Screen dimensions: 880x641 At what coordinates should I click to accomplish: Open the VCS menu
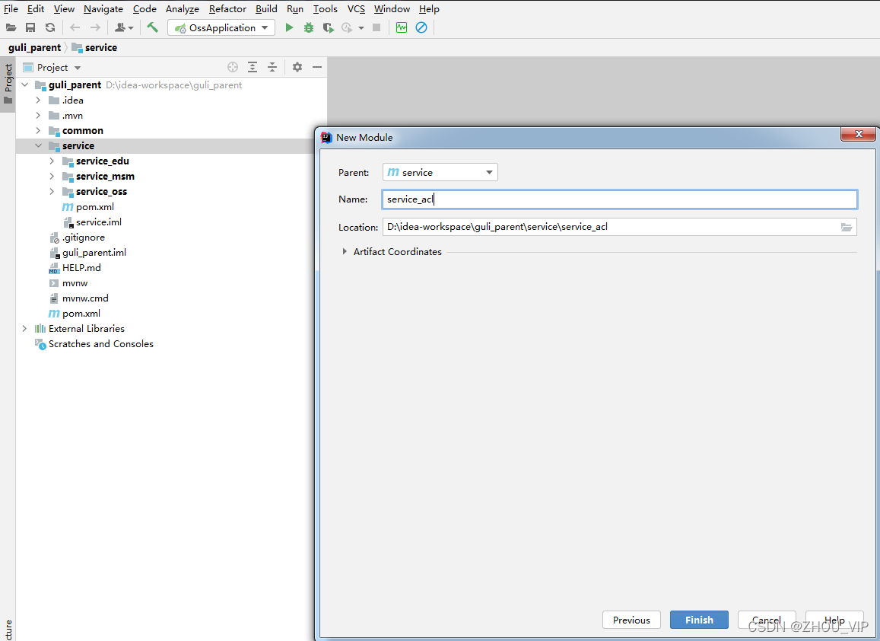point(356,9)
